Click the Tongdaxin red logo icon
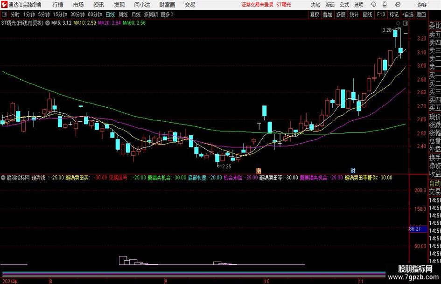 (x=4, y=5)
